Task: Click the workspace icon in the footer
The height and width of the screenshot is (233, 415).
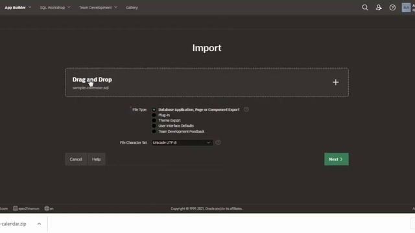Action: (x=16, y=208)
